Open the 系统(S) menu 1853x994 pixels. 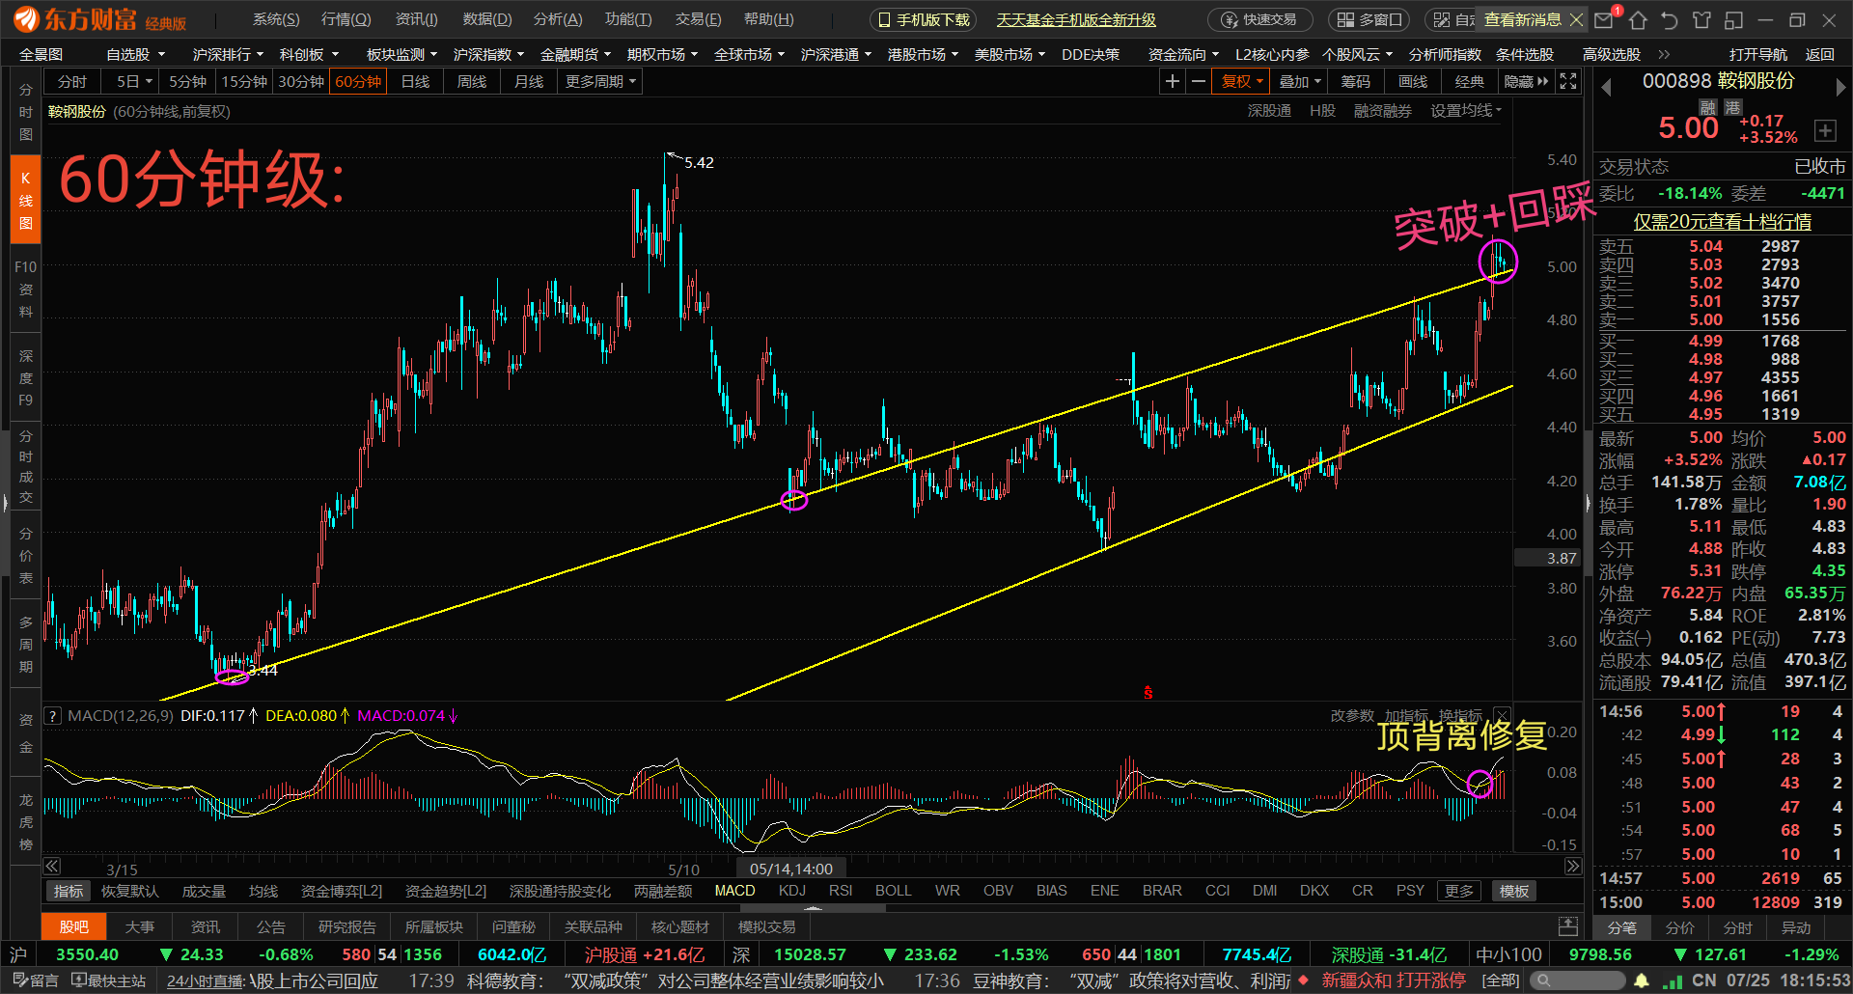click(276, 19)
